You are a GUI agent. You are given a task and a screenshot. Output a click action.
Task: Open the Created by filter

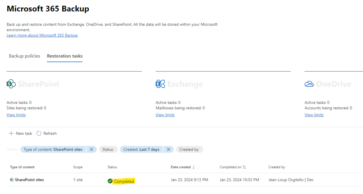click(x=189, y=149)
